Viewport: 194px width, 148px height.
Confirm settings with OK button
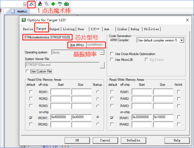tap(77, 140)
